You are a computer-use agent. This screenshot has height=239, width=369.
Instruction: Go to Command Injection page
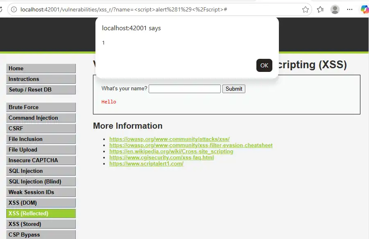coord(41,118)
